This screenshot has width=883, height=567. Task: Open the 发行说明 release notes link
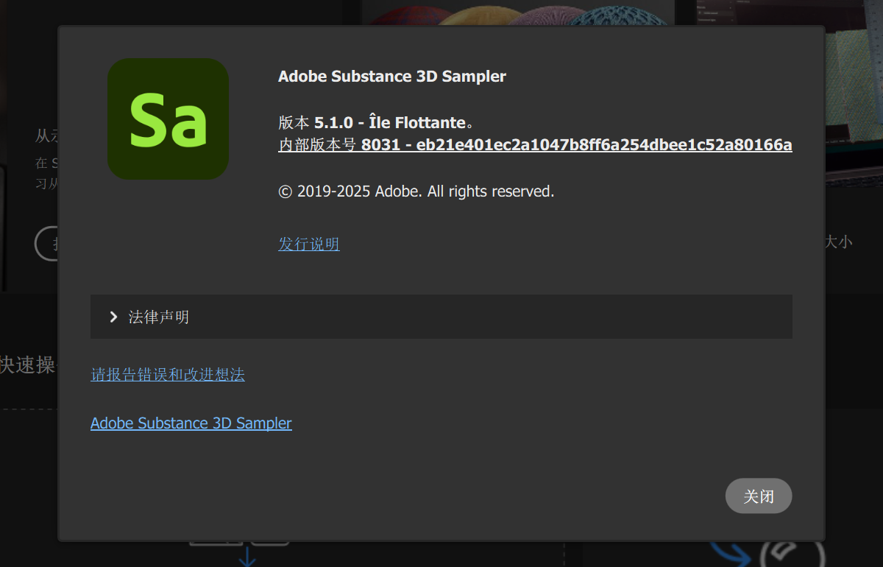click(x=309, y=244)
